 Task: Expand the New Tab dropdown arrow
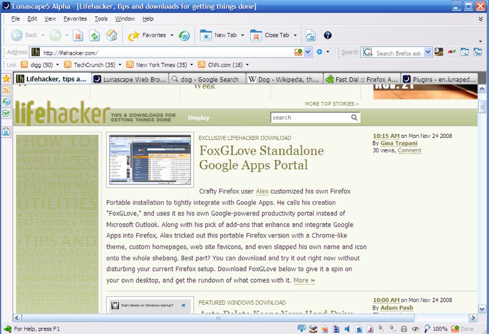[x=242, y=35]
